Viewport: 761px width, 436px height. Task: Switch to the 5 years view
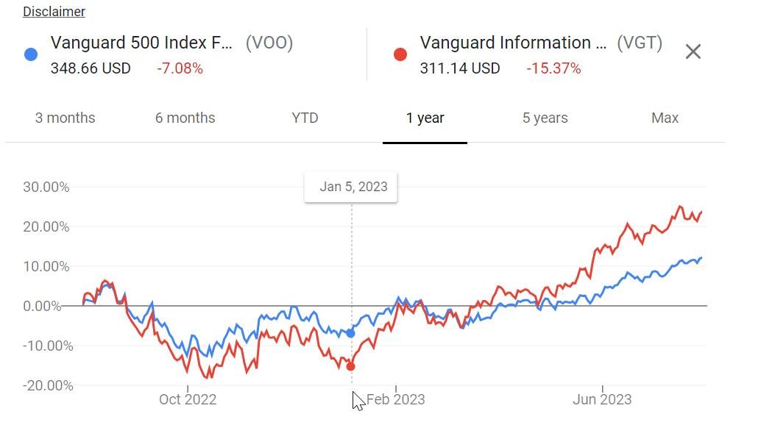point(545,118)
